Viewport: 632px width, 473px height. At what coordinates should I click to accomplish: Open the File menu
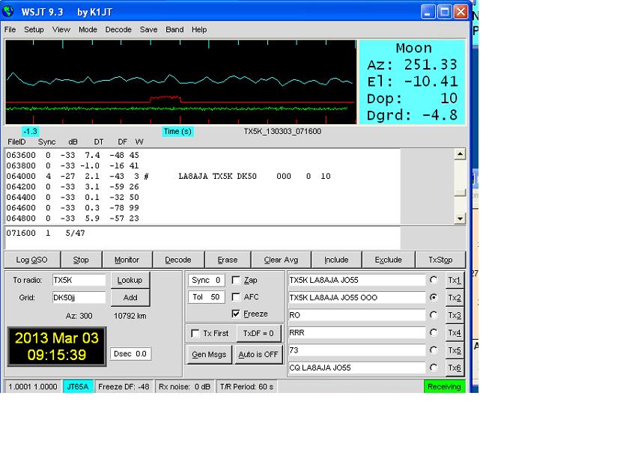(x=10, y=29)
